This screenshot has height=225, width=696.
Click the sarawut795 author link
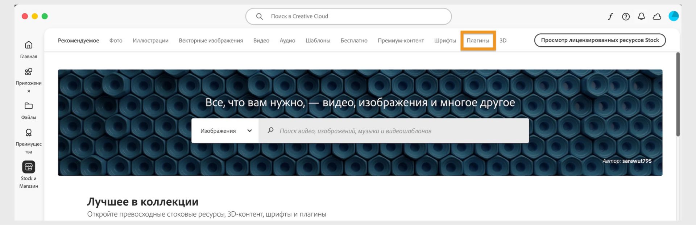click(x=637, y=161)
